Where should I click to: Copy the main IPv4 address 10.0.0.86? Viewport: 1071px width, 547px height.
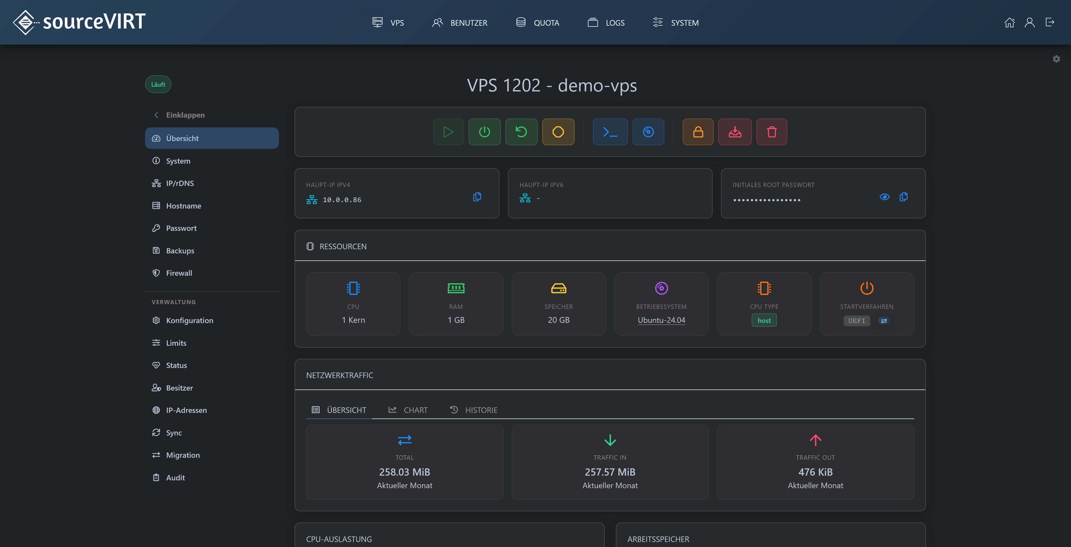477,197
